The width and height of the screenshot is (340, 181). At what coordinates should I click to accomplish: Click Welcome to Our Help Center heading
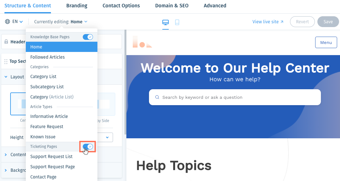point(235,68)
